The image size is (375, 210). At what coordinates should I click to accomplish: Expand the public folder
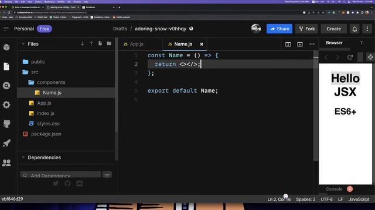(x=37, y=62)
